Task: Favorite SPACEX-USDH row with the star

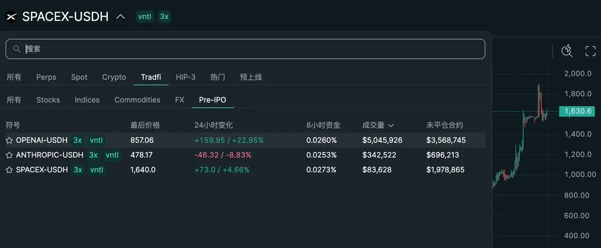Action: [9, 170]
